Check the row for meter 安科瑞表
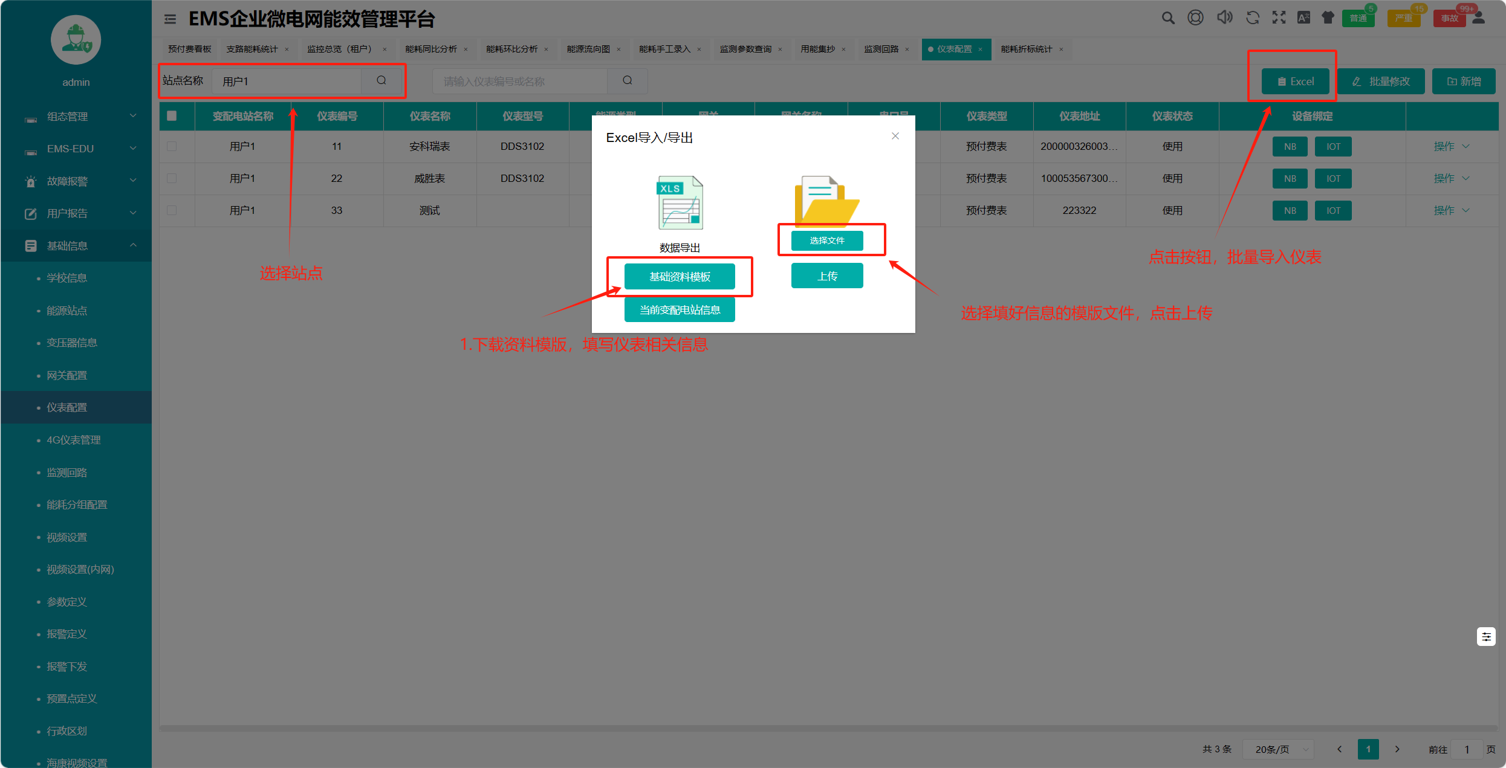1506x768 pixels. point(172,146)
